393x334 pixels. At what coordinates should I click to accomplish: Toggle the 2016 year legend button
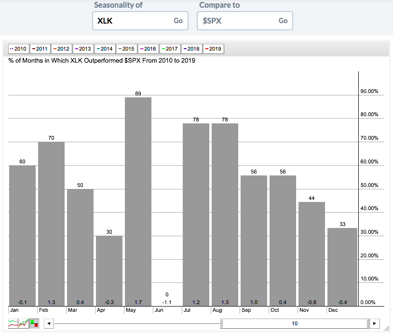148,49
